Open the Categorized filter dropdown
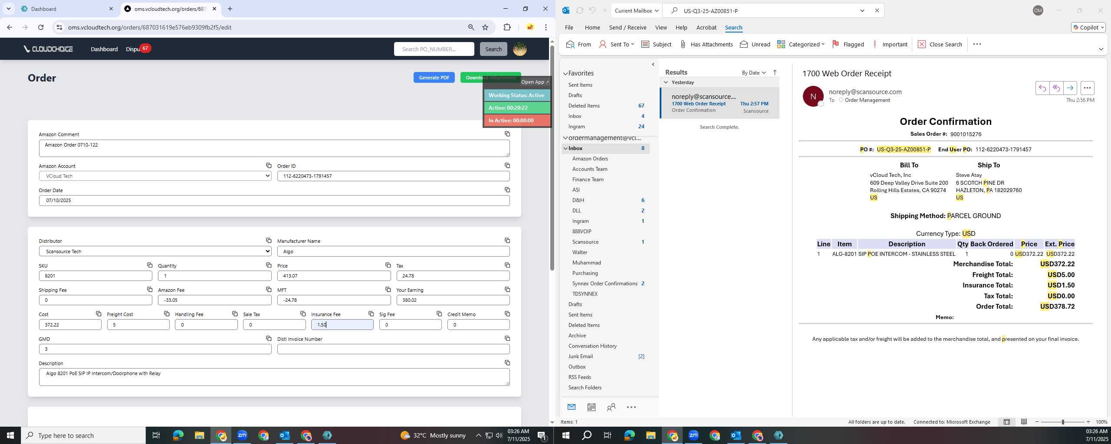This screenshot has height=444, width=1111. [x=801, y=44]
